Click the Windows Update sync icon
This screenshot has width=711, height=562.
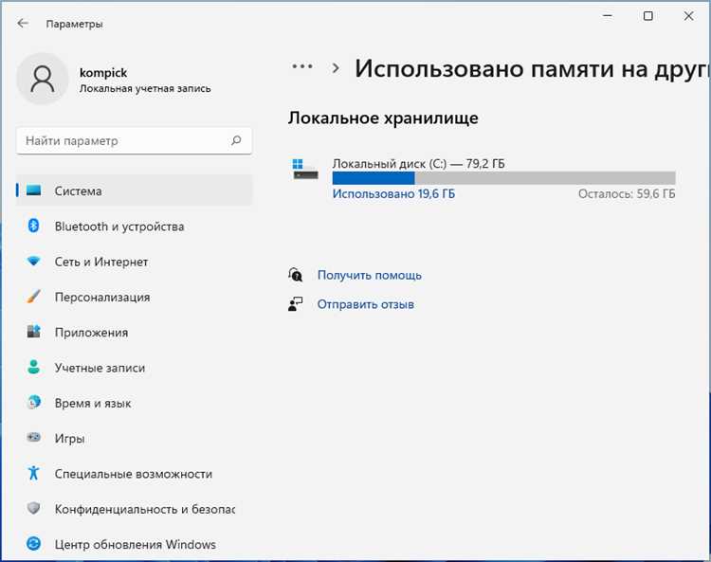pos(33,543)
